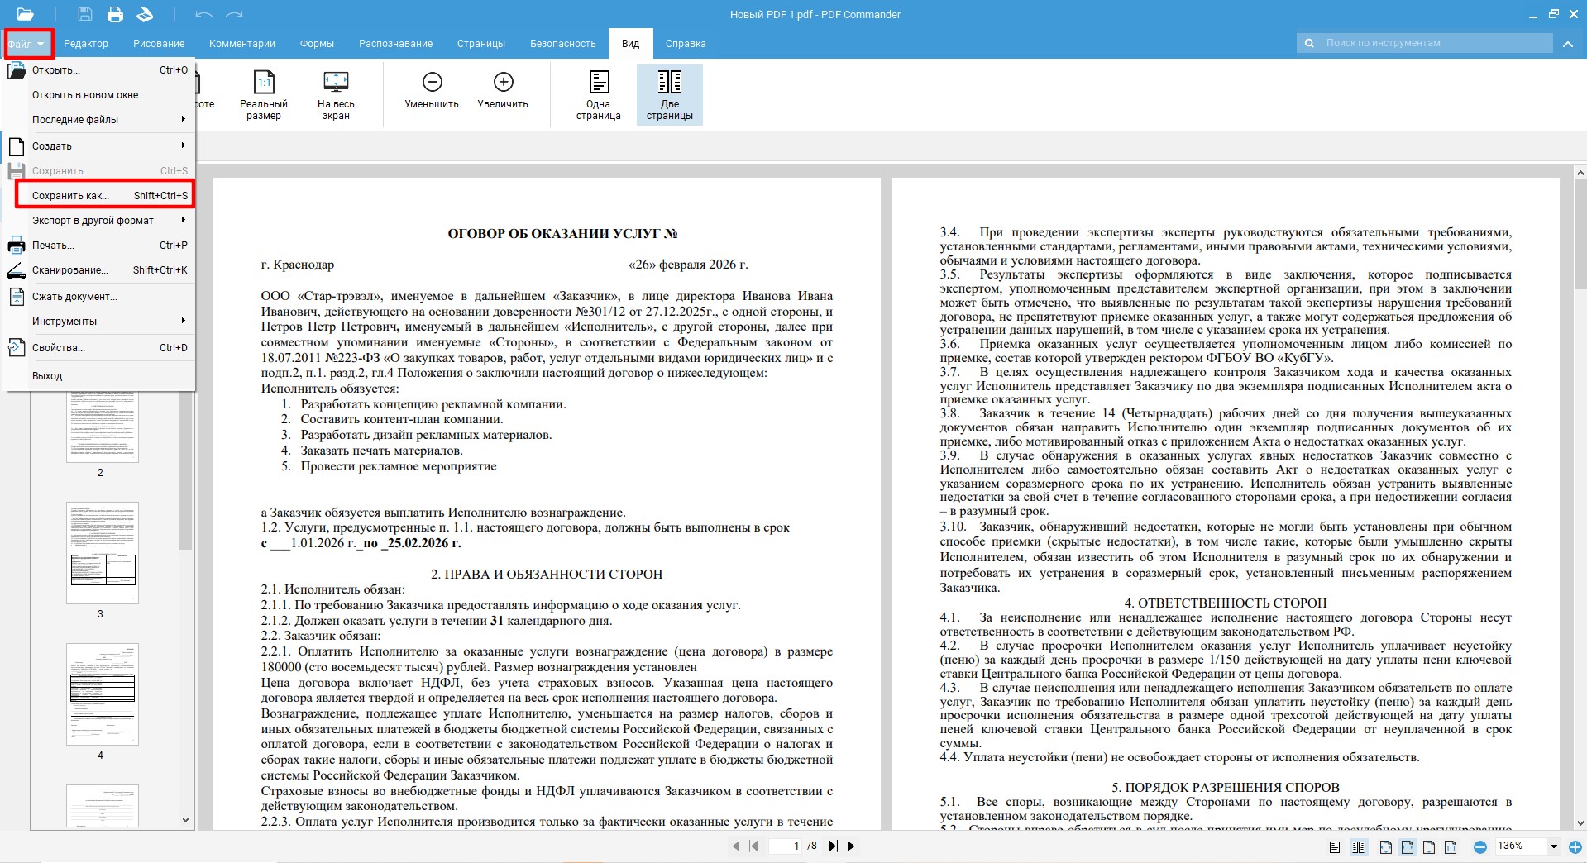The height and width of the screenshot is (863, 1587).
Task: Undo the last action with the title bar arrow
Action: [x=204, y=14]
